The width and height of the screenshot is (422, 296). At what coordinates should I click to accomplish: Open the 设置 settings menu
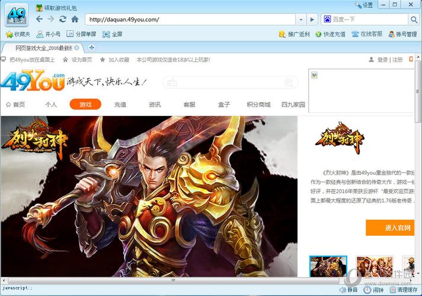pos(363,5)
